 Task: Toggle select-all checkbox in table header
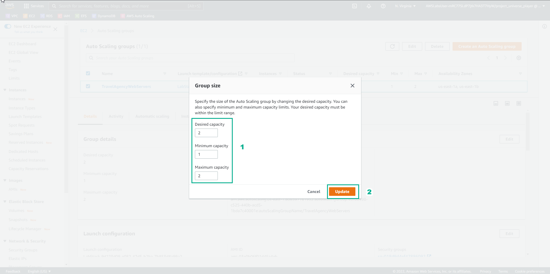tap(88, 73)
